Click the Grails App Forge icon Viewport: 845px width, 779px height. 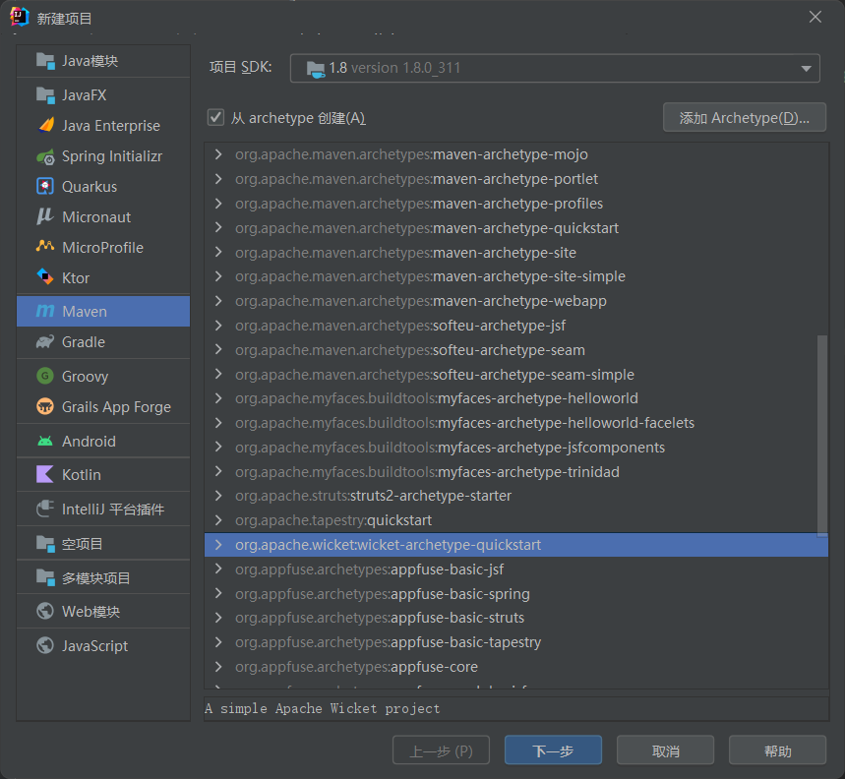point(45,407)
